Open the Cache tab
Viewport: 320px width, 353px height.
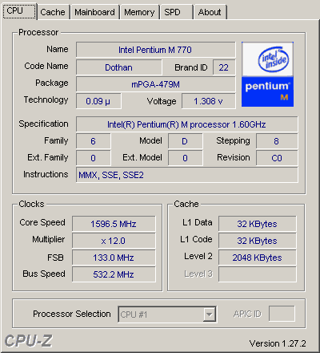(54, 12)
